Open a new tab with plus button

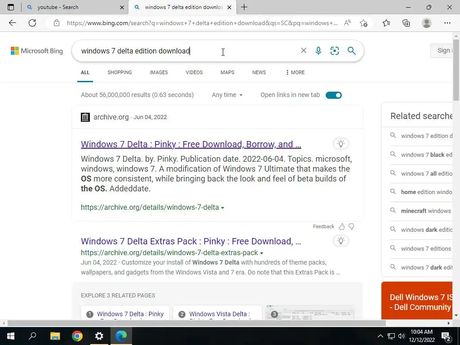click(x=244, y=7)
